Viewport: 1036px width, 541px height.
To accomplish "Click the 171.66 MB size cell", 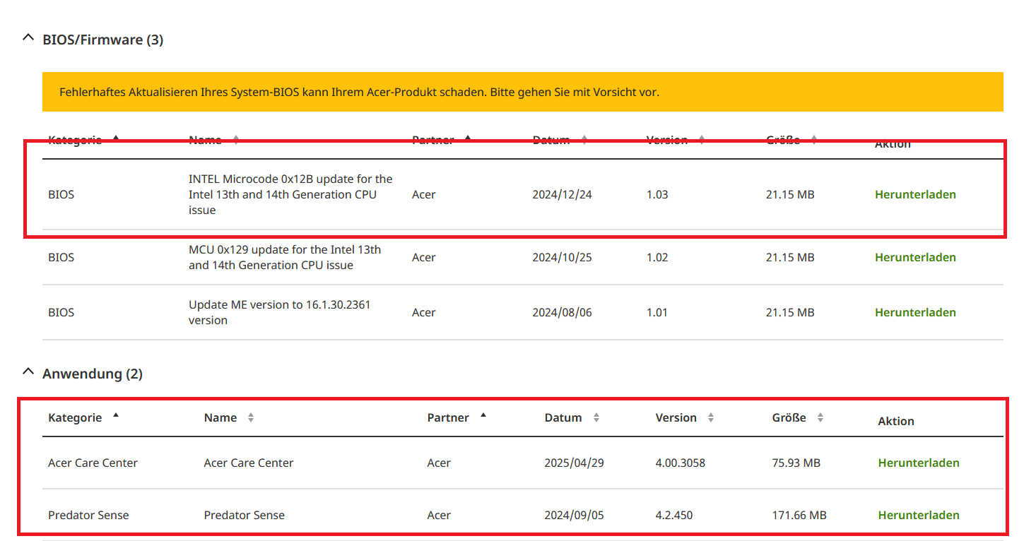I will click(x=799, y=515).
